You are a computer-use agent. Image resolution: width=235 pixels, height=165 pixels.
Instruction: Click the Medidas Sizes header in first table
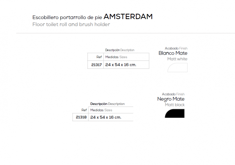(116, 57)
